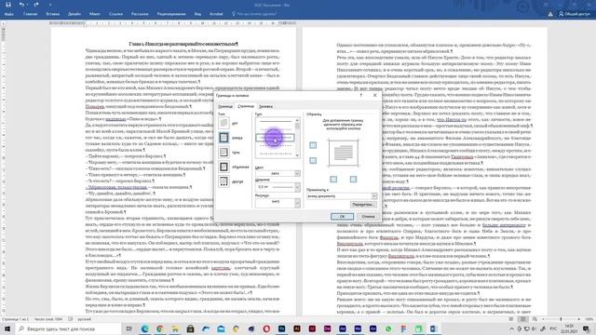
Task: Toggle left border button below preview
Action: pyautogui.click(x=333, y=179)
